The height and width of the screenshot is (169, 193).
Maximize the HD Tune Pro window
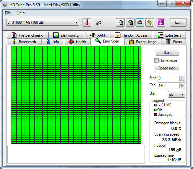click(x=171, y=4)
